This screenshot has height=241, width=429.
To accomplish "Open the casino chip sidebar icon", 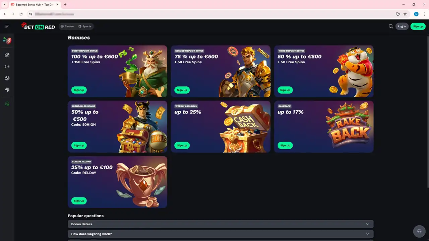I will point(7,55).
